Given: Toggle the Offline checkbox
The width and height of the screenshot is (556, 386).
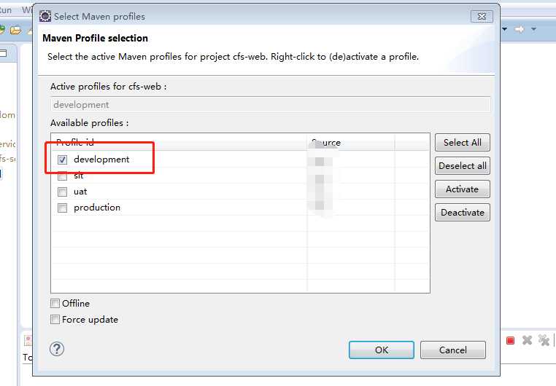Looking at the screenshot, I should tap(55, 304).
